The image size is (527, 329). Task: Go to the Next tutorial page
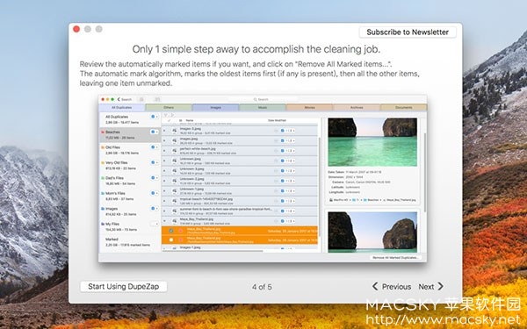click(431, 286)
